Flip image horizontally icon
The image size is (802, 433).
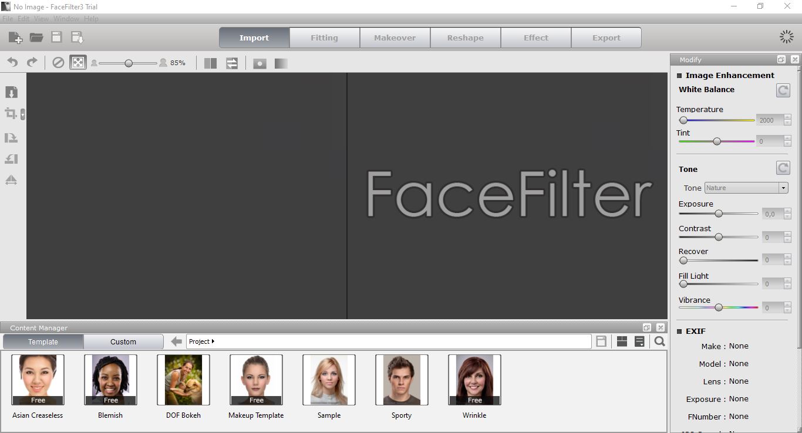pos(11,180)
